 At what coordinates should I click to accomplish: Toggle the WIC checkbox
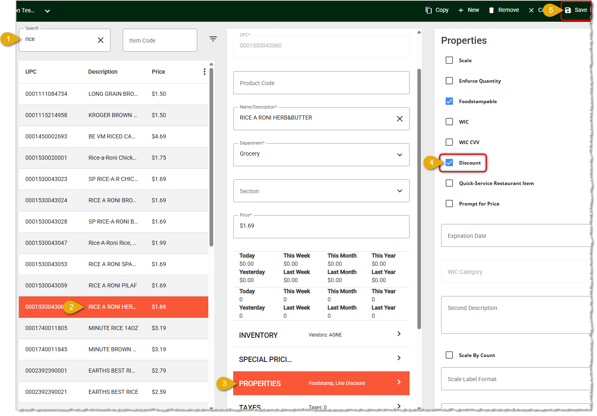pyautogui.click(x=449, y=122)
